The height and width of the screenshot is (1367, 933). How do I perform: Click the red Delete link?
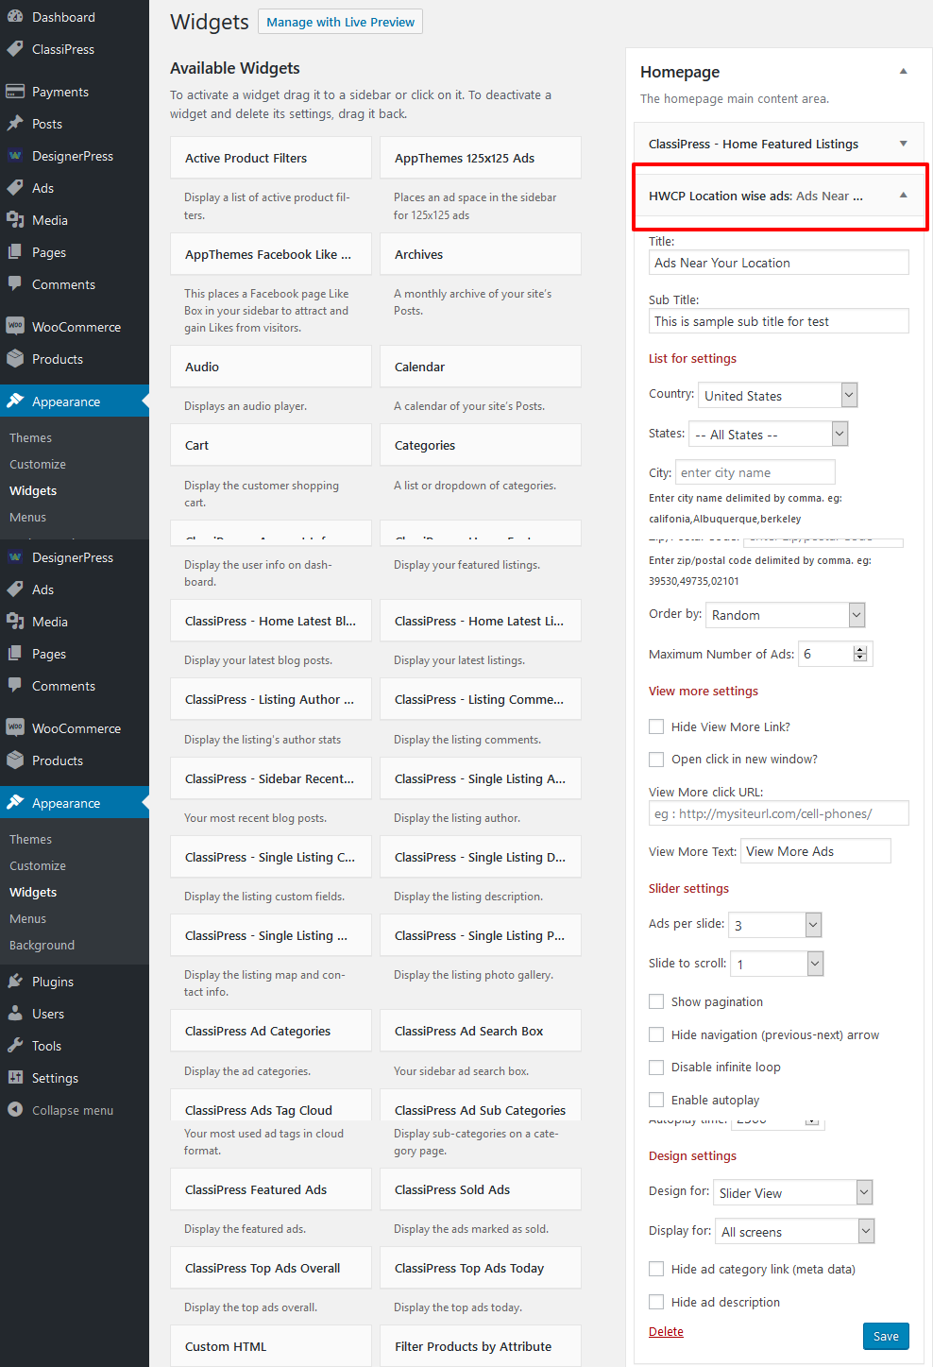[x=666, y=1331]
